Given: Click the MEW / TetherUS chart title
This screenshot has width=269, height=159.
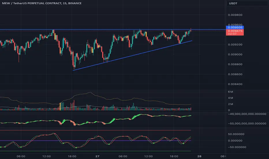Looking at the screenshot, I should (x=42, y=3).
